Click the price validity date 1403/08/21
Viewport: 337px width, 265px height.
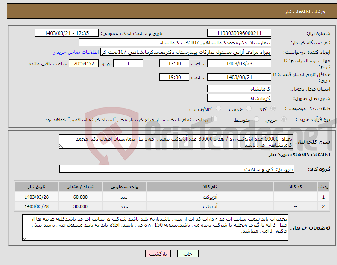tap(239, 77)
